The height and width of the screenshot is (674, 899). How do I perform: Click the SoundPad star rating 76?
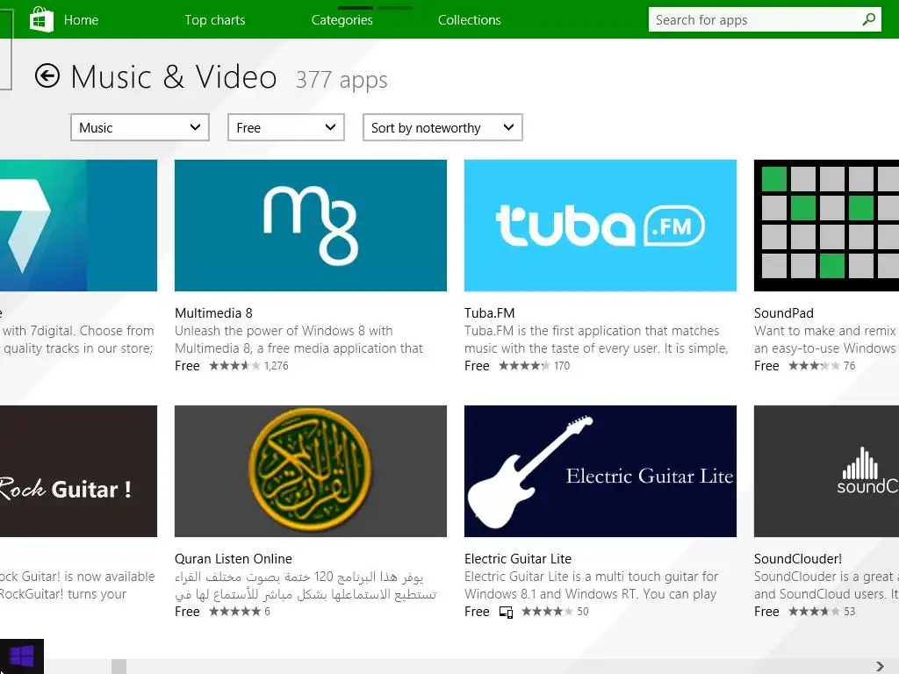coord(822,366)
